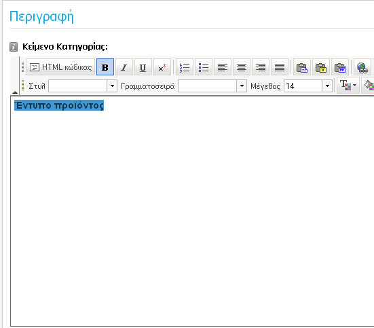Open the Στυλ dropdown

coord(112,86)
